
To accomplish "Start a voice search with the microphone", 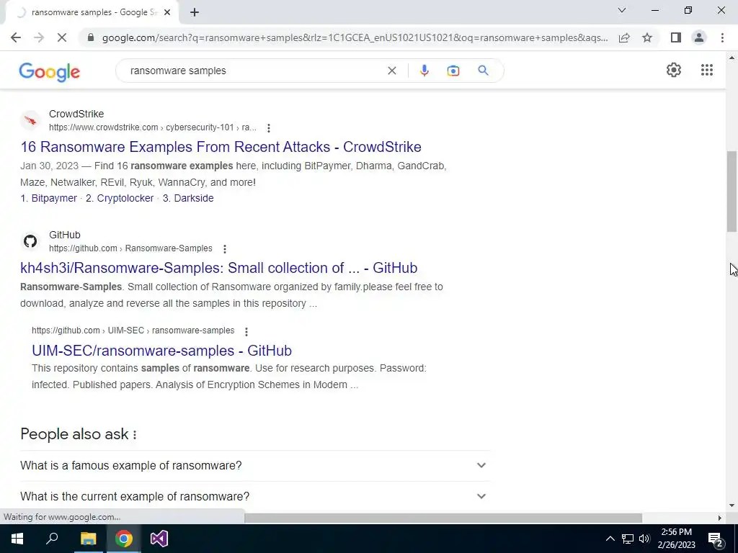I will click(424, 71).
